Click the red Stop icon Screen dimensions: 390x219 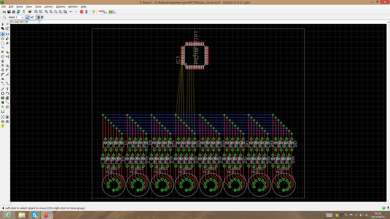(82, 12)
